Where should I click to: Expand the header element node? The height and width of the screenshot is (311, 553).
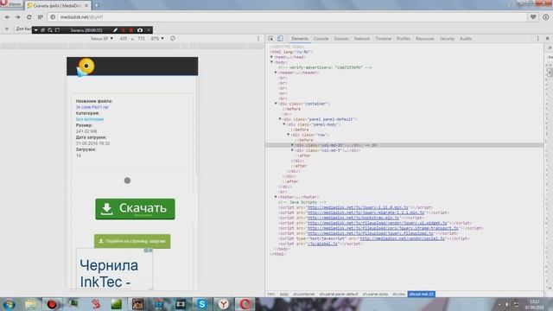point(276,73)
